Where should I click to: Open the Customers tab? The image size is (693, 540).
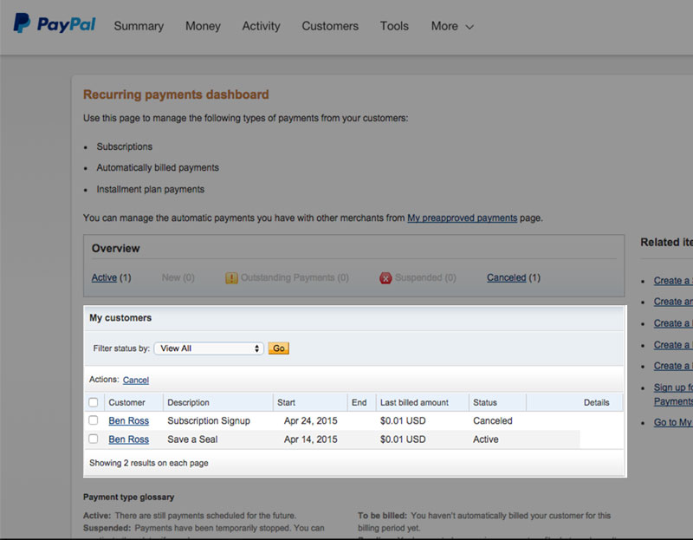(330, 26)
